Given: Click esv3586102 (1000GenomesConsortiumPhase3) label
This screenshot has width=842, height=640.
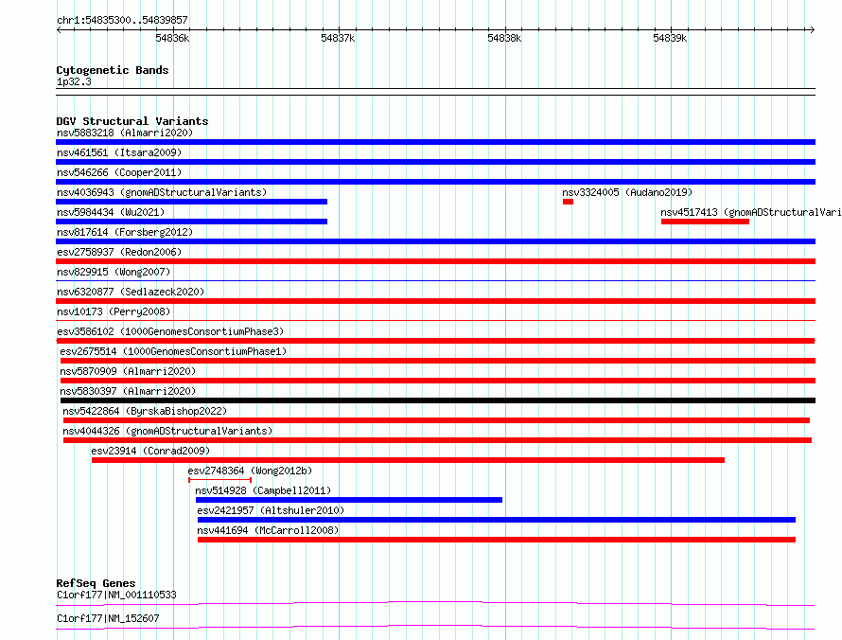Looking at the screenshot, I should pos(170,331).
